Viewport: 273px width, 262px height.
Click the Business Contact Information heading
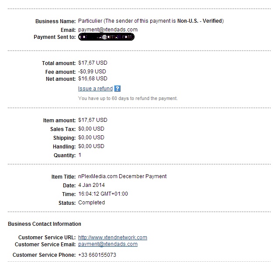[45, 224]
